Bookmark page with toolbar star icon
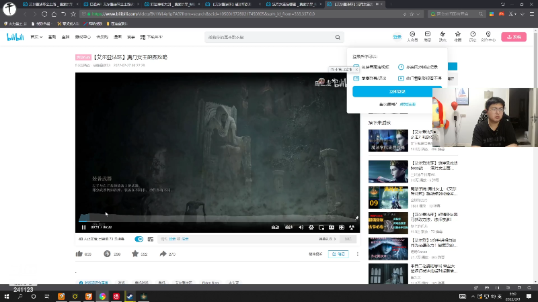The height and width of the screenshot is (302, 538). point(73,14)
